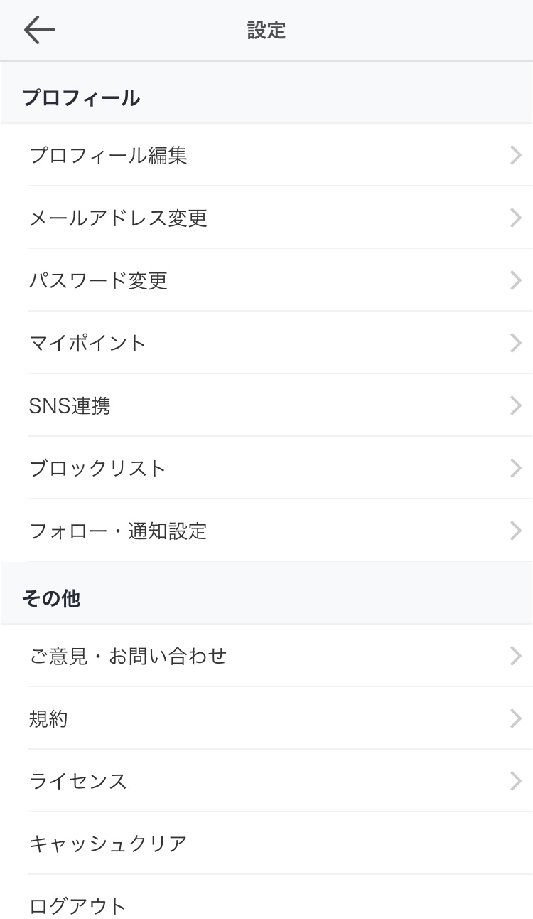
Task: Tap chevron beside メールアドレス変更
Action: point(516,218)
